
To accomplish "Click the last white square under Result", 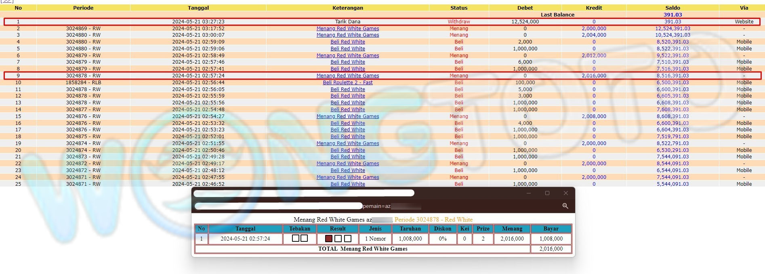I will (x=347, y=239).
